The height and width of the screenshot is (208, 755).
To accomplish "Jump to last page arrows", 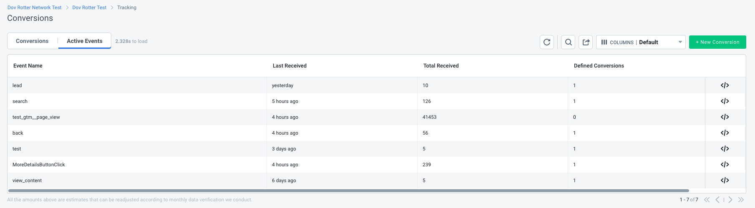I will 741,200.
